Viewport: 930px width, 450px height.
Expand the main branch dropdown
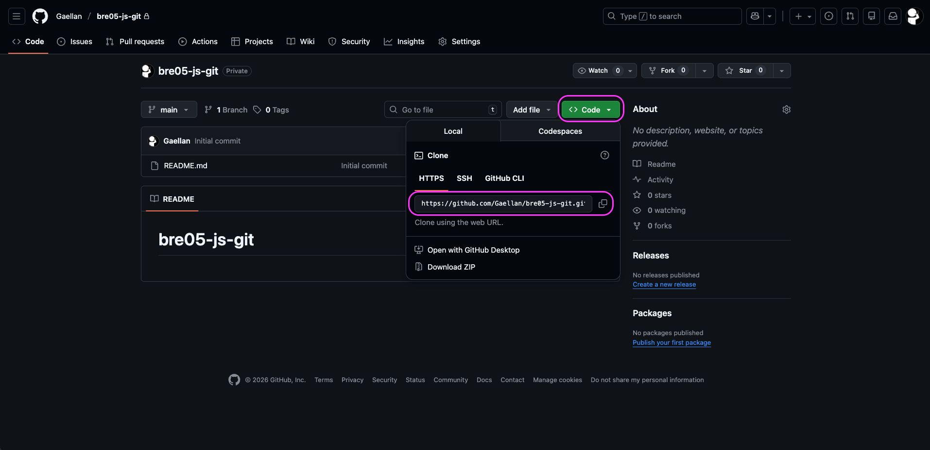(x=169, y=110)
